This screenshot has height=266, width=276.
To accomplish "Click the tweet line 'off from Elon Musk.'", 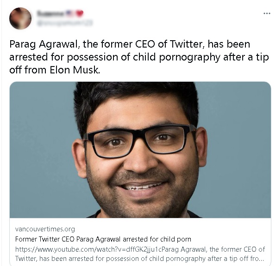I will [55, 70].
